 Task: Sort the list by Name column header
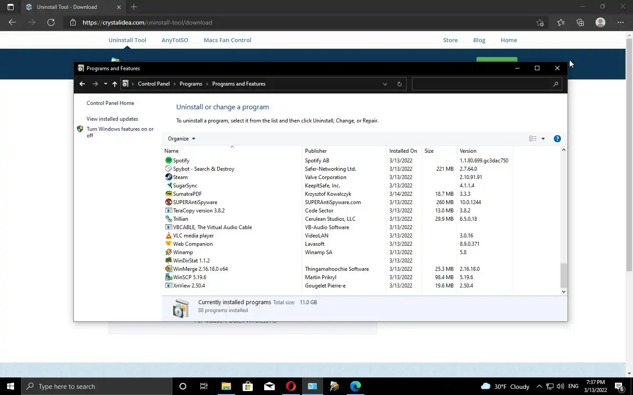pos(232,151)
